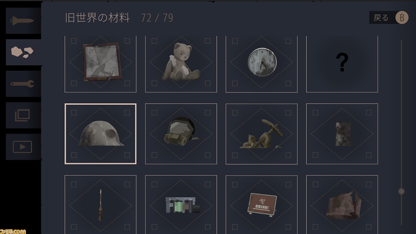
Task: Select the film cartridge device item
Action: (x=181, y=205)
